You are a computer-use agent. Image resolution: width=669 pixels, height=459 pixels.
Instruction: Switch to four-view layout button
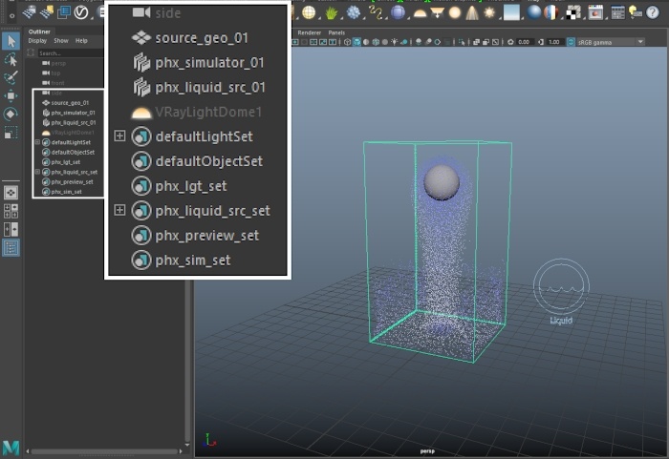(x=11, y=211)
